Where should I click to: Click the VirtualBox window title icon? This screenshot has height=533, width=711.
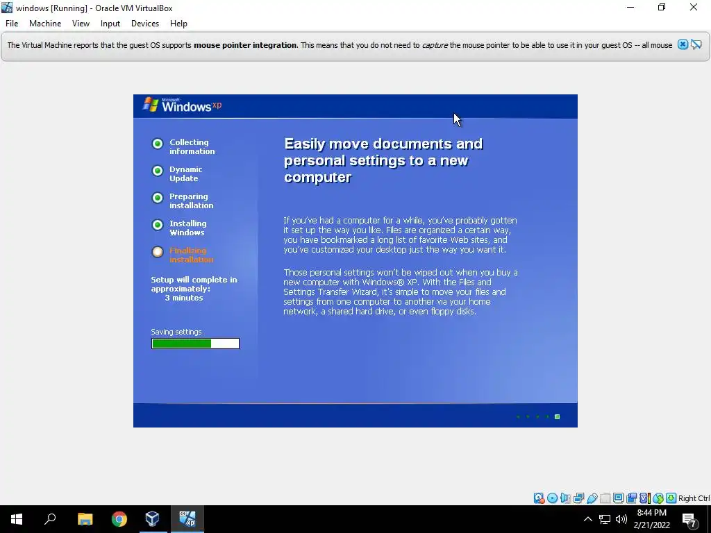point(7,8)
